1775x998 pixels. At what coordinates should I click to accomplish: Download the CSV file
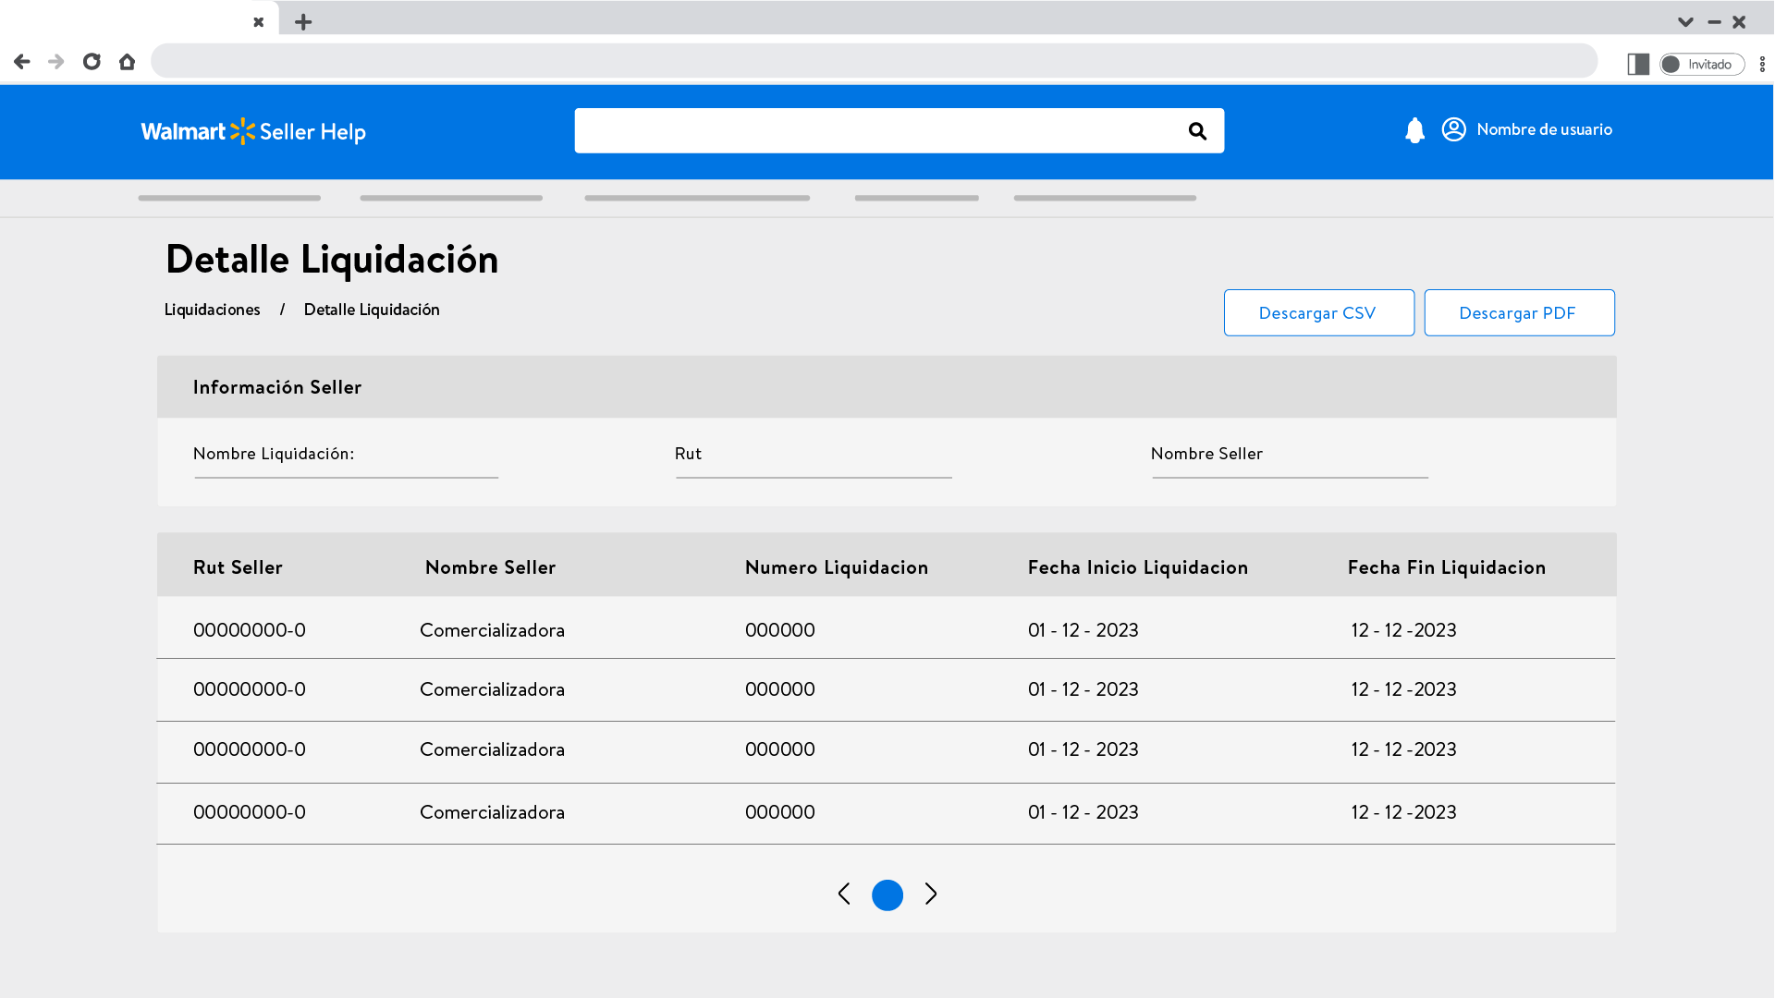click(1318, 312)
